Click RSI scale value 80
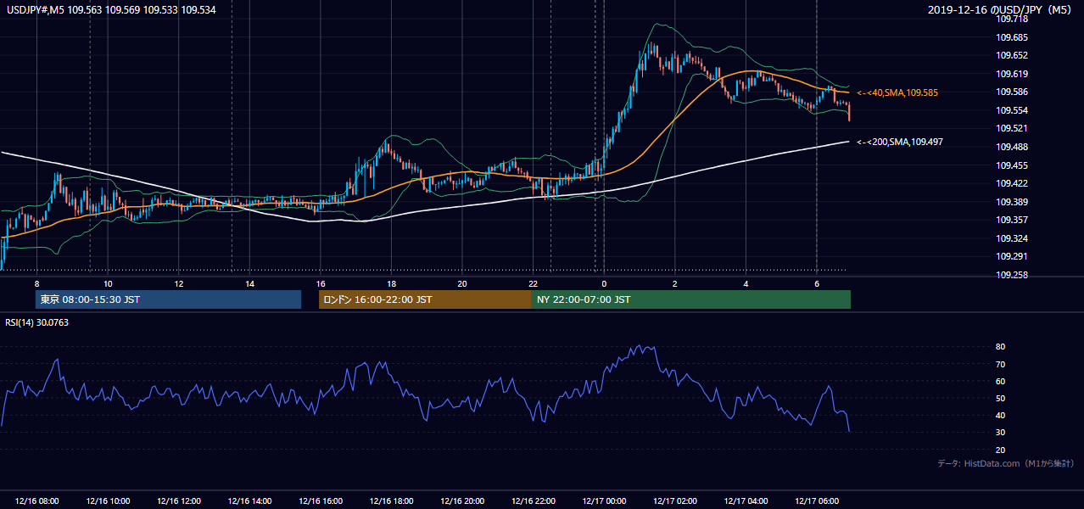Viewport: 1084px width, 509px height. point(1001,347)
